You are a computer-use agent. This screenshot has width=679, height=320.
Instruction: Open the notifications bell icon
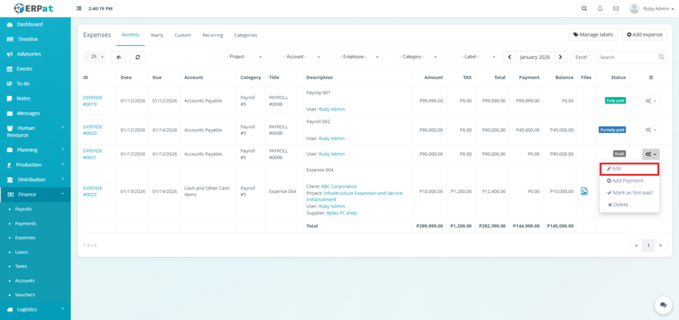click(x=600, y=9)
